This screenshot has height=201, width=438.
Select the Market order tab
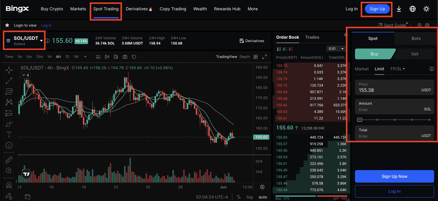click(x=362, y=69)
